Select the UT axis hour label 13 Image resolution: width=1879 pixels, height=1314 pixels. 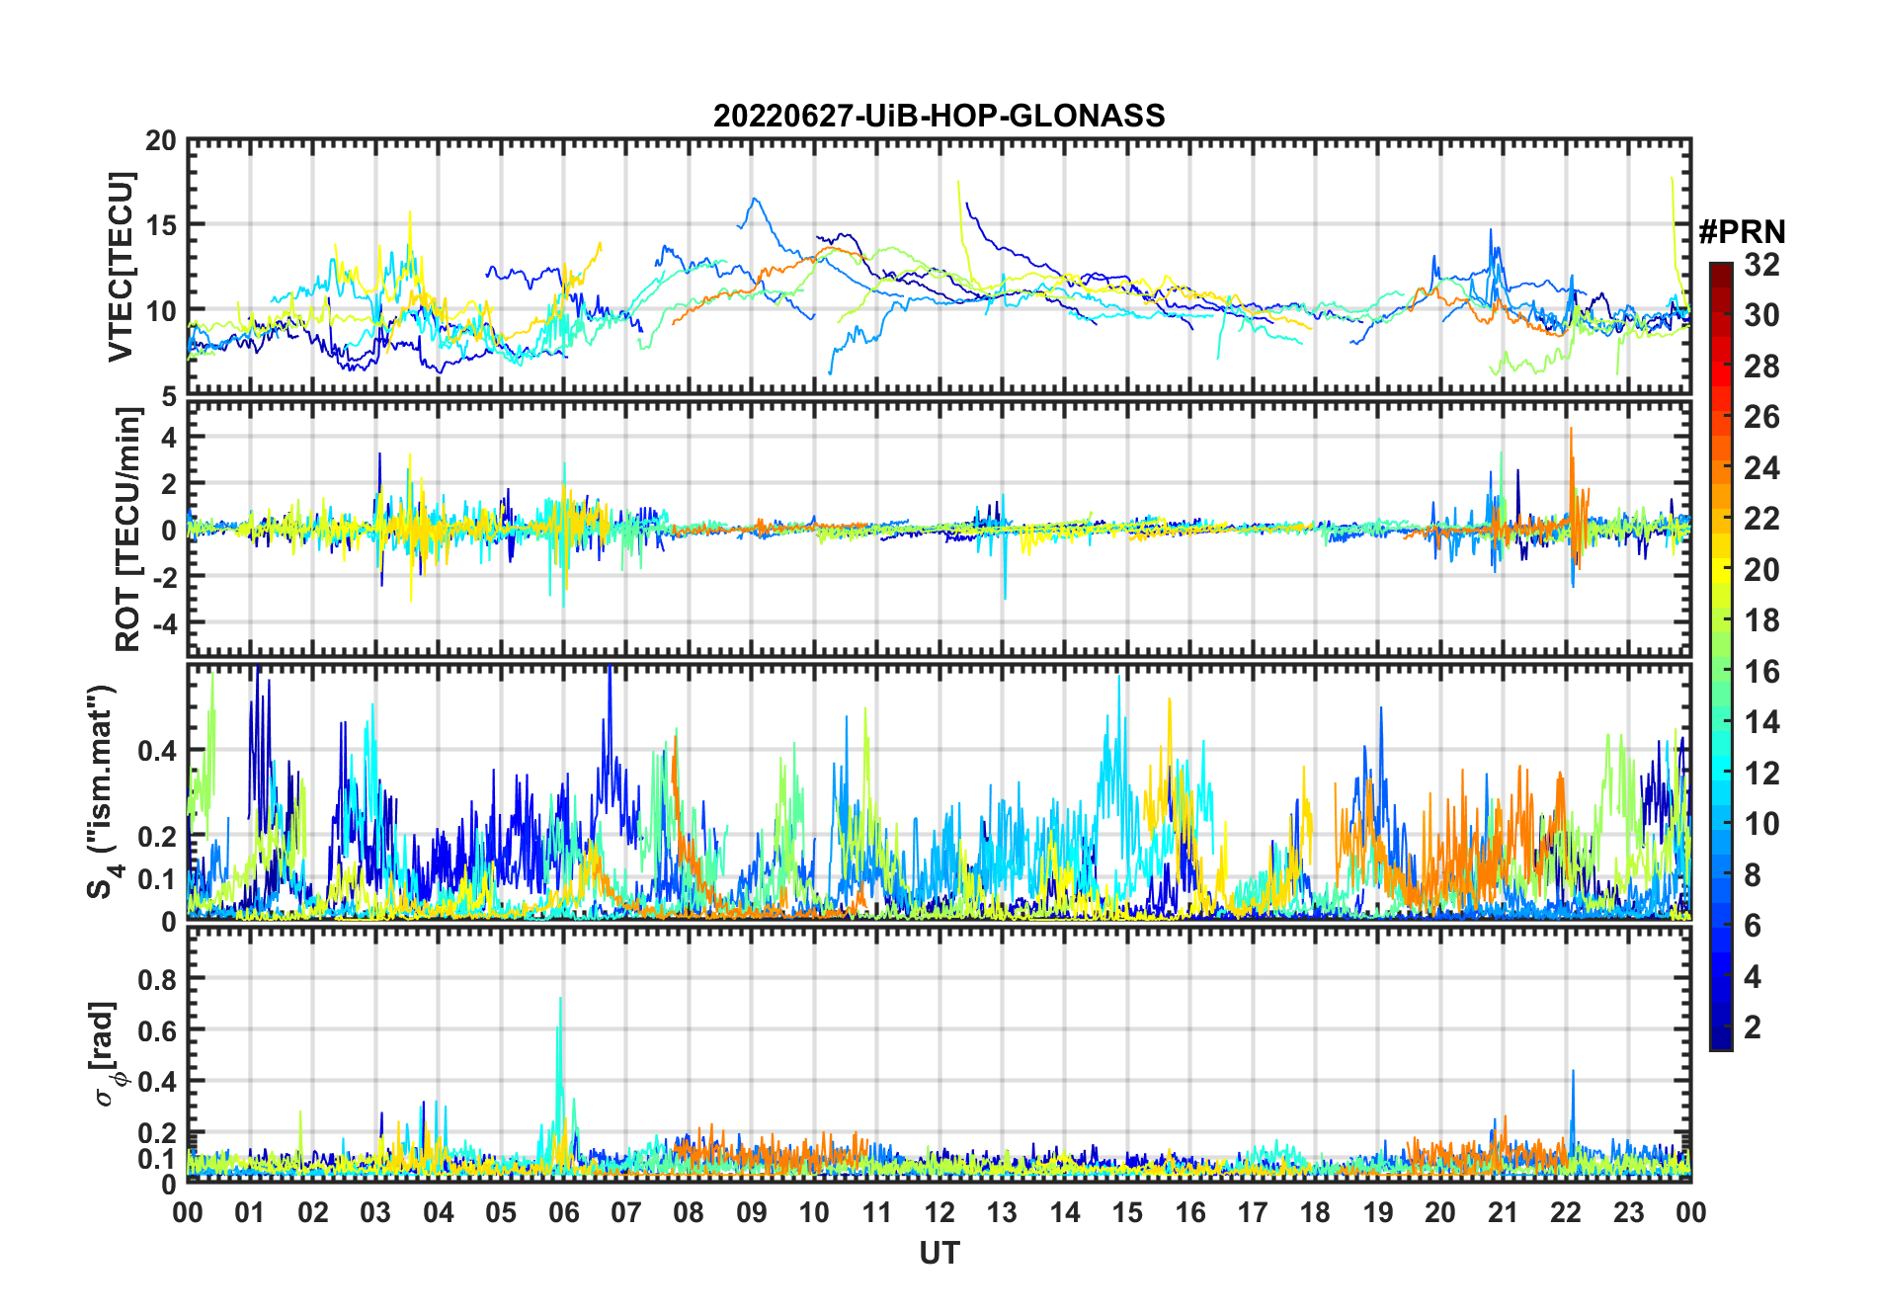(x=1002, y=1212)
